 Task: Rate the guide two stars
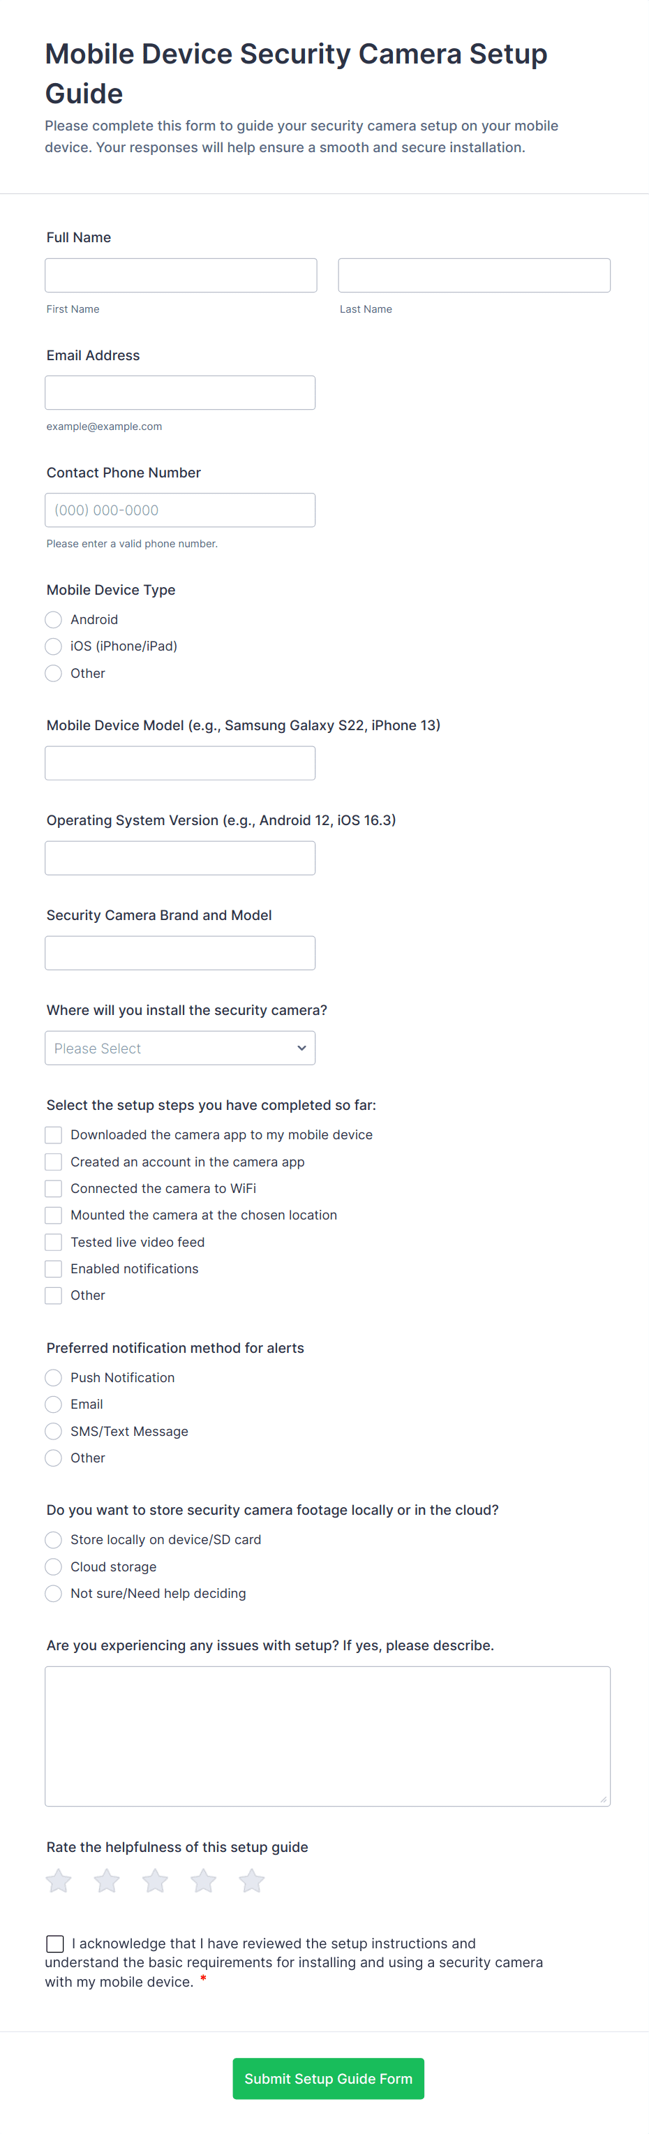[x=107, y=1881]
